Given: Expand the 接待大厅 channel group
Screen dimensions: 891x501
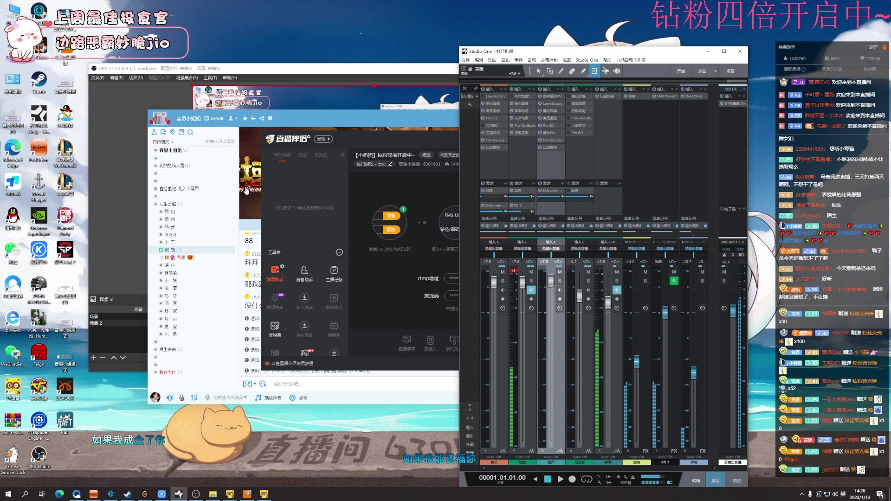Looking at the screenshot, I should 156,372.
